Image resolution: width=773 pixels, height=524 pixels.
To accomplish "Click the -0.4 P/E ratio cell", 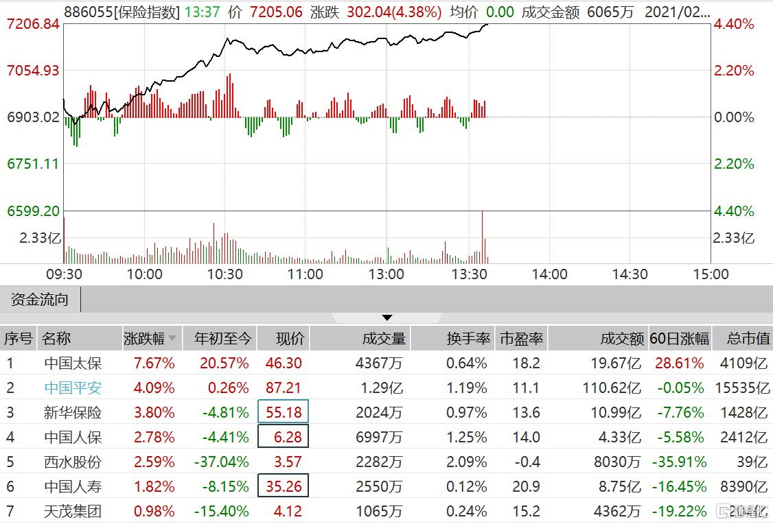I will pyautogui.click(x=527, y=462).
